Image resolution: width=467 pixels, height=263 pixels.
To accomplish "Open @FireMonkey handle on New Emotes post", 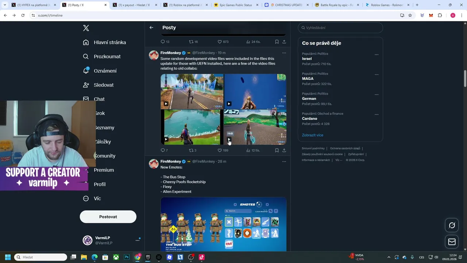I will pos(204,161).
